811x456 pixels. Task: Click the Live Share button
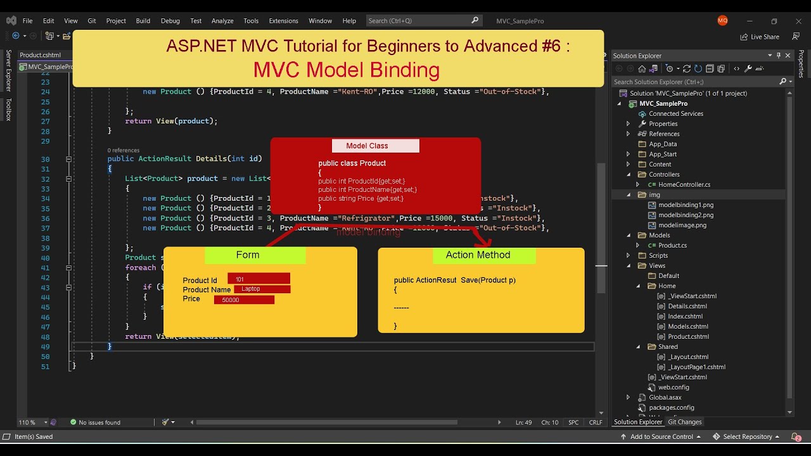[760, 37]
